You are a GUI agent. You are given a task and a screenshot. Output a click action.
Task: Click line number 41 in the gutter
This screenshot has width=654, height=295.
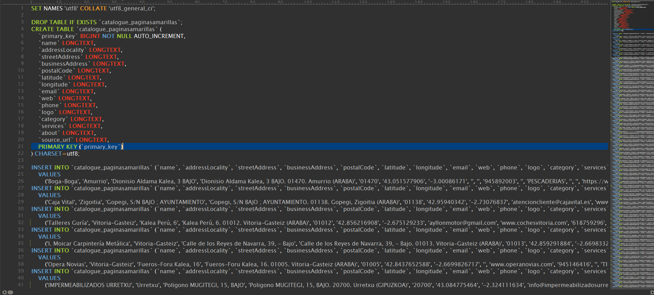click(x=21, y=285)
